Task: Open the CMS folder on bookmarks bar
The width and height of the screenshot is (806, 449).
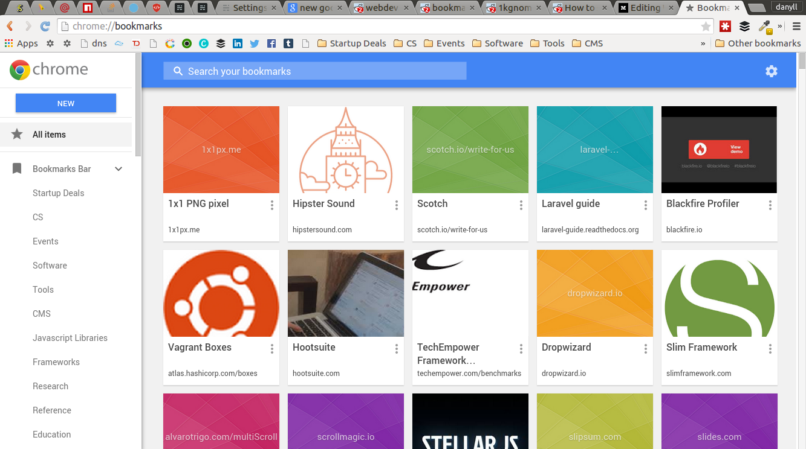Action: click(x=587, y=43)
